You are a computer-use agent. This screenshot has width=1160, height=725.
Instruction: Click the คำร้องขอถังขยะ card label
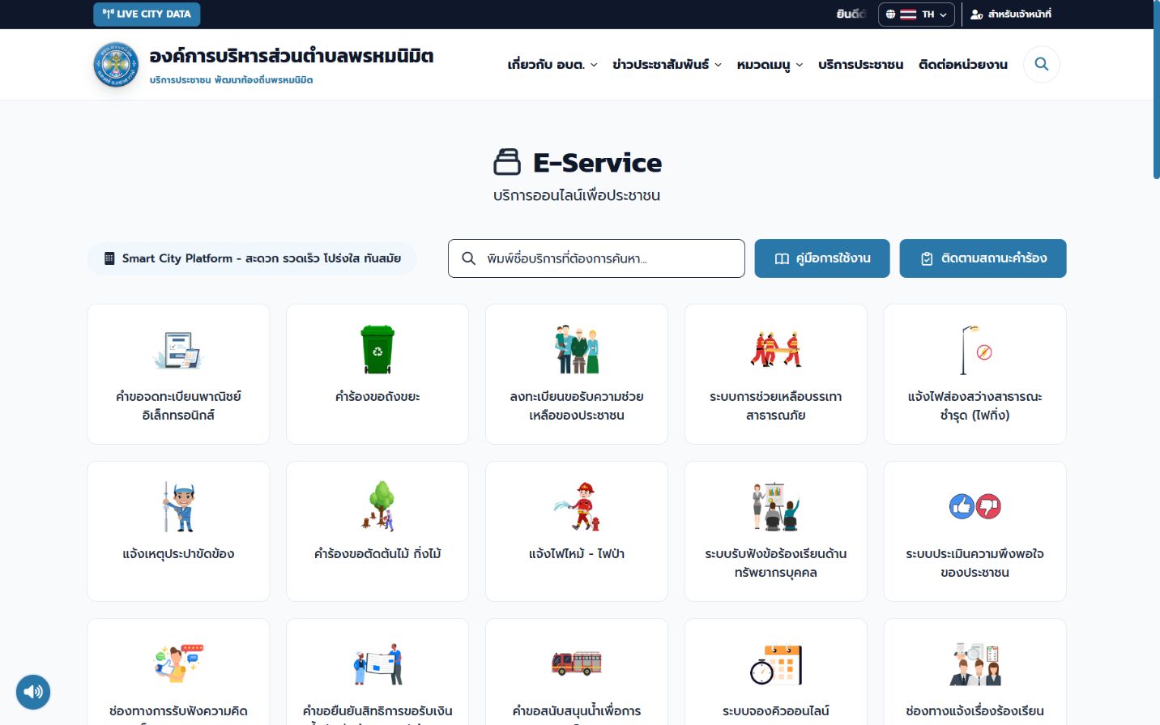377,397
